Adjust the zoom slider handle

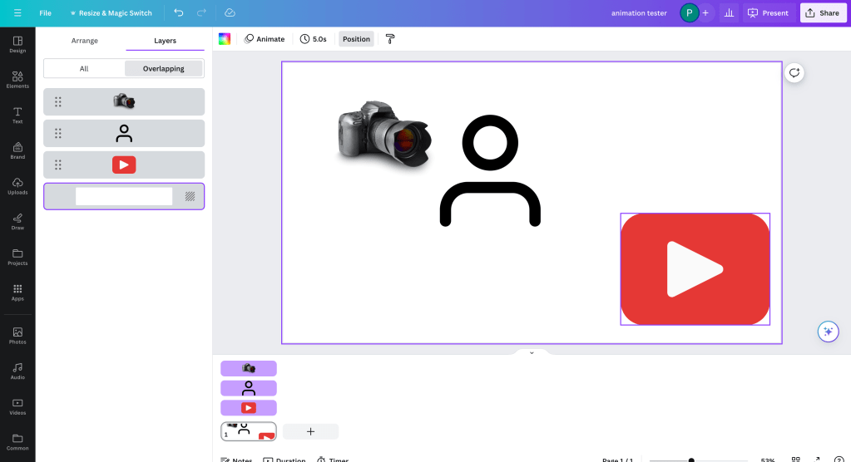tap(691, 460)
